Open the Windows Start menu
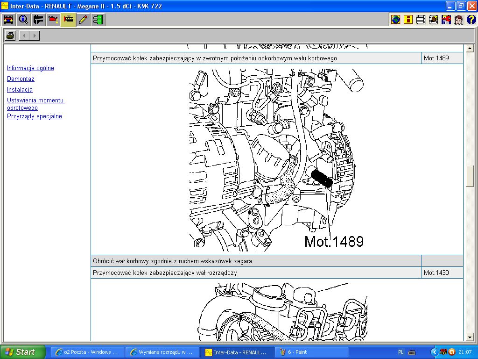The width and height of the screenshot is (478, 359). pyautogui.click(x=23, y=352)
